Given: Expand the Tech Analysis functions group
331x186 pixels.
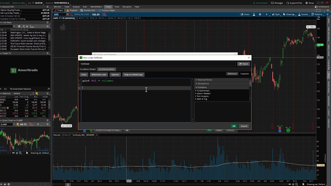Looking at the screenshot, I should pyautogui.click(x=202, y=96).
